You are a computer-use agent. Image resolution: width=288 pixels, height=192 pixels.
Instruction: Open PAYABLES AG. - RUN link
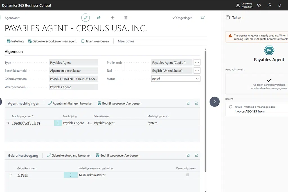pos(26,123)
